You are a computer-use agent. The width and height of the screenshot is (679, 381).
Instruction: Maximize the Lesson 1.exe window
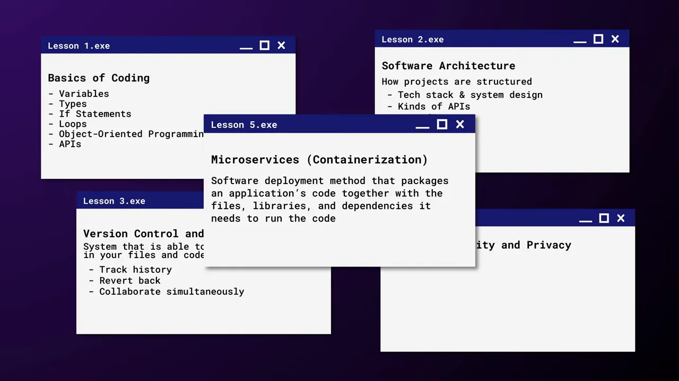264,46
